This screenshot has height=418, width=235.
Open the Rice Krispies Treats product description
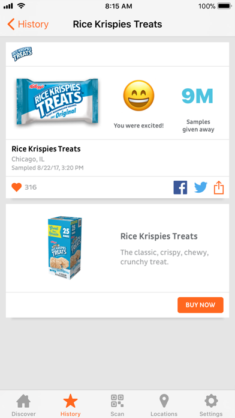click(x=164, y=249)
